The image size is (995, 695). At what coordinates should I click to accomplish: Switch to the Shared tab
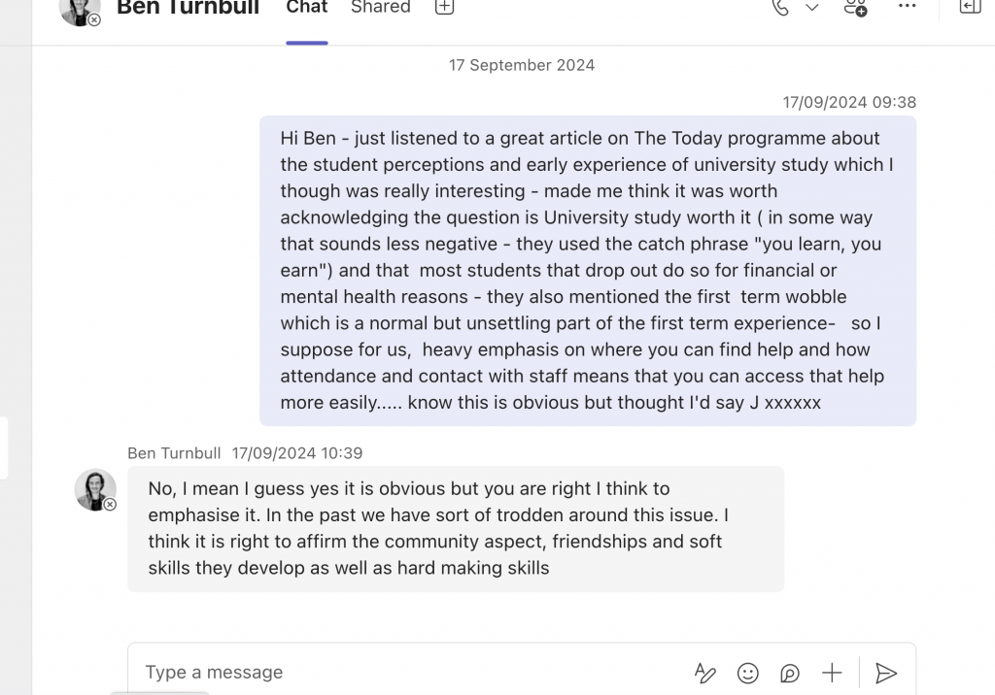[x=380, y=8]
